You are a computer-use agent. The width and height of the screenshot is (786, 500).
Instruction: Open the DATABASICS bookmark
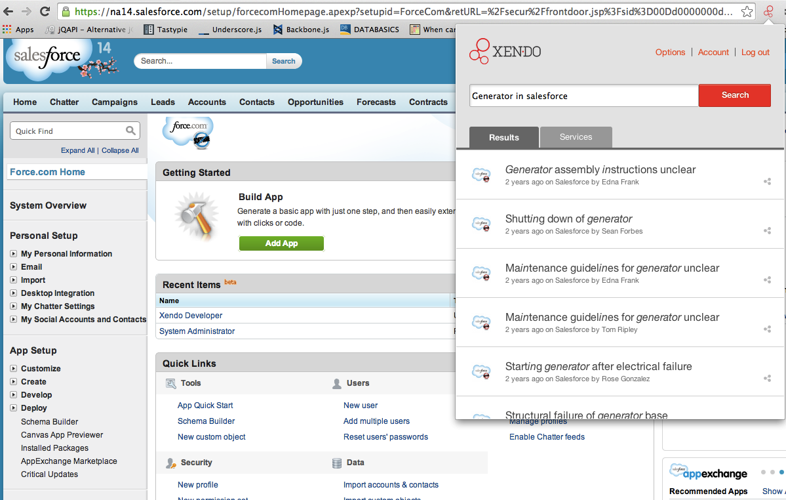370,30
